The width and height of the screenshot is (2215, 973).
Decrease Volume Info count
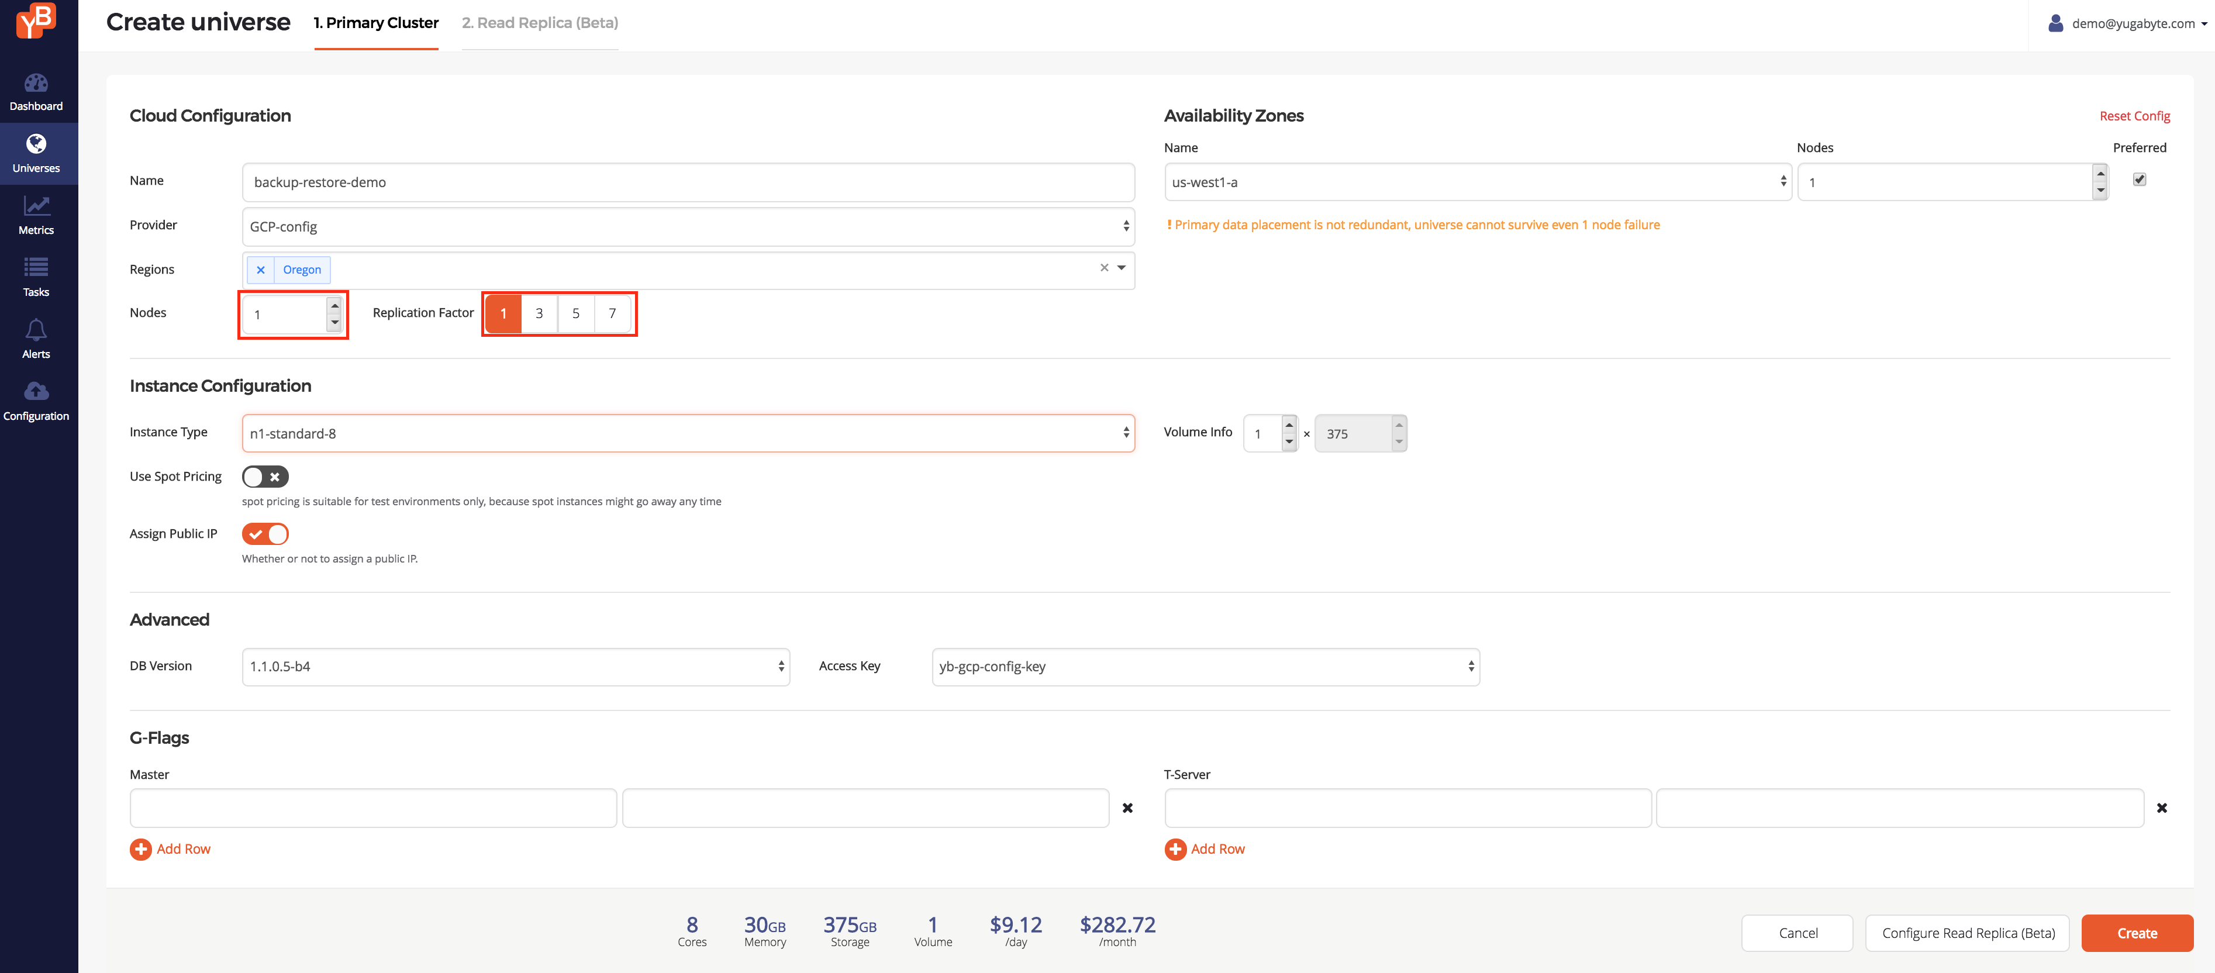[x=1288, y=442]
